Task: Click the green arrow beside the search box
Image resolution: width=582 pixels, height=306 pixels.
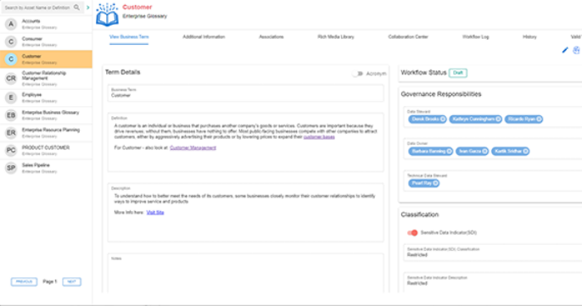Action: (88, 8)
